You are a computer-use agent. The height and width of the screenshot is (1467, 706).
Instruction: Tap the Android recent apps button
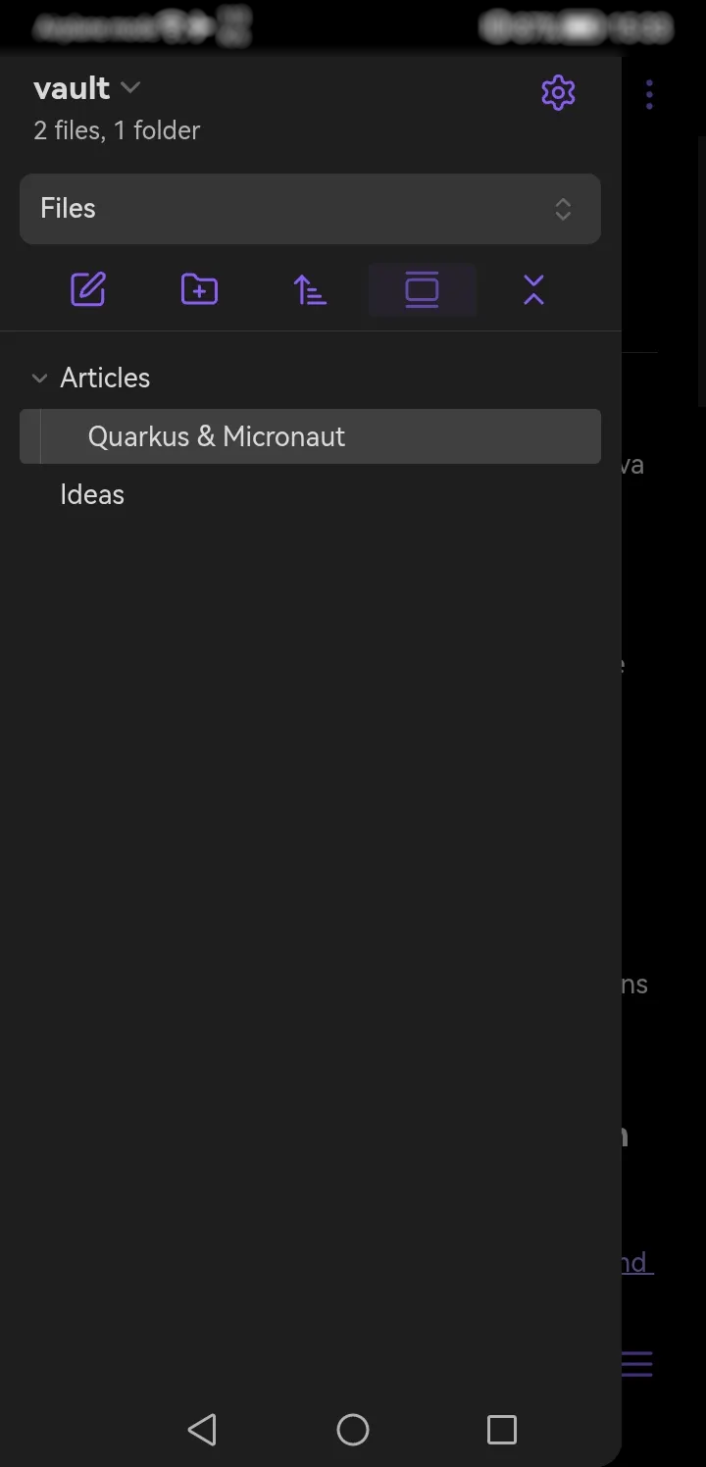(501, 1430)
